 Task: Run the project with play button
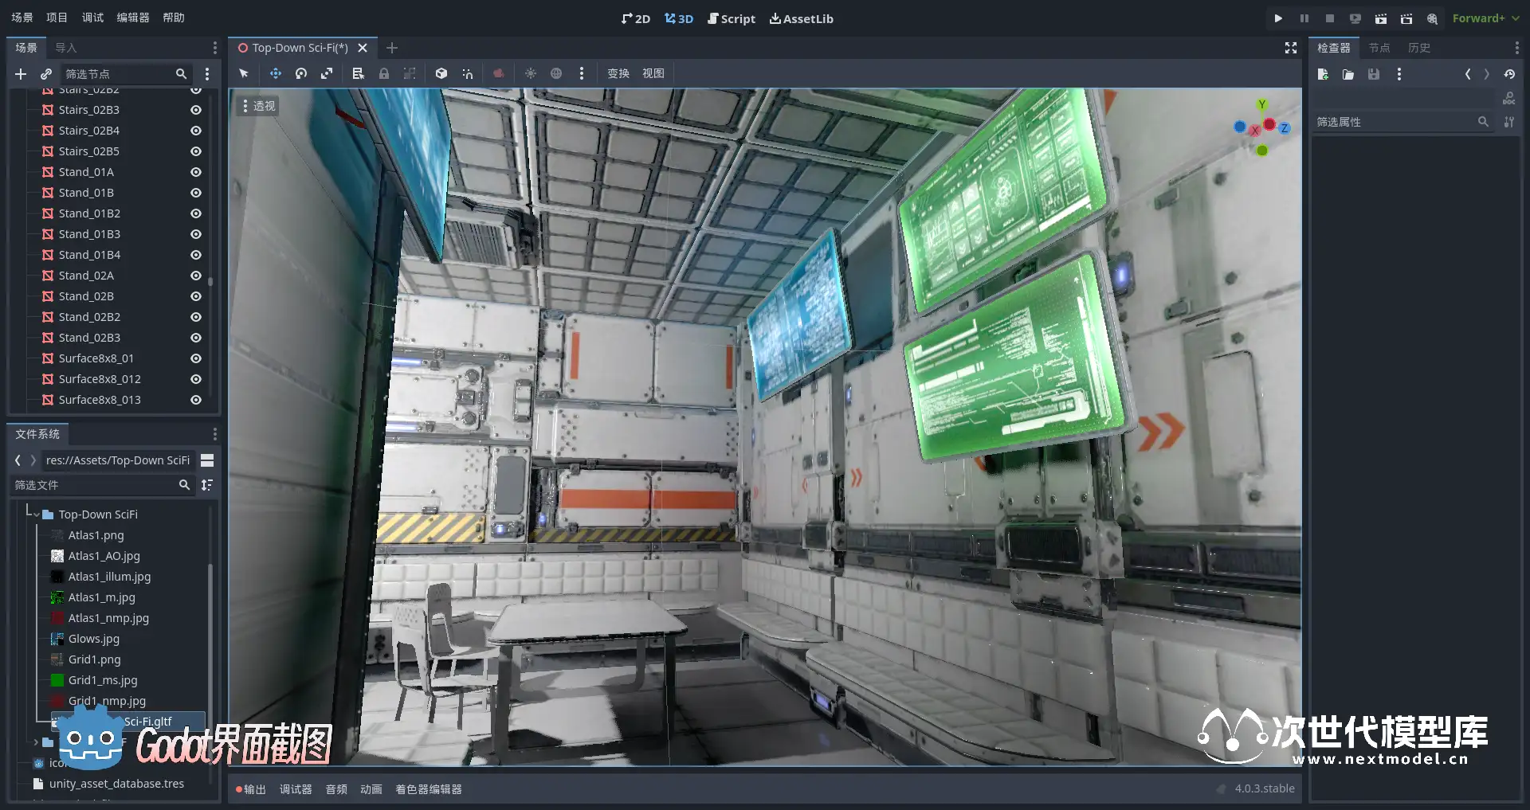[x=1278, y=18]
